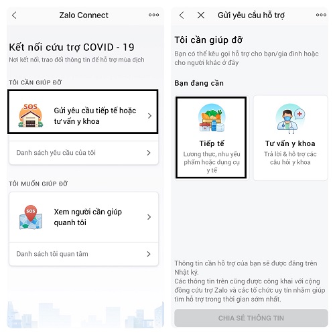Open more options on support request page

pos(321,15)
